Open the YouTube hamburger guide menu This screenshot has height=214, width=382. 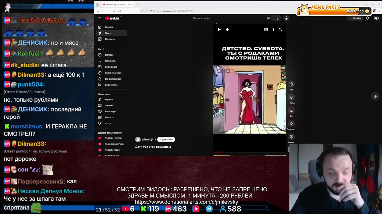click(100, 18)
